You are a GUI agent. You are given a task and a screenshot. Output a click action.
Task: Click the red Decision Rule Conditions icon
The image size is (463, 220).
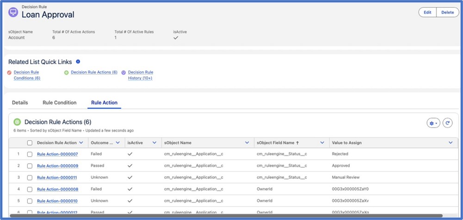pos(9,73)
